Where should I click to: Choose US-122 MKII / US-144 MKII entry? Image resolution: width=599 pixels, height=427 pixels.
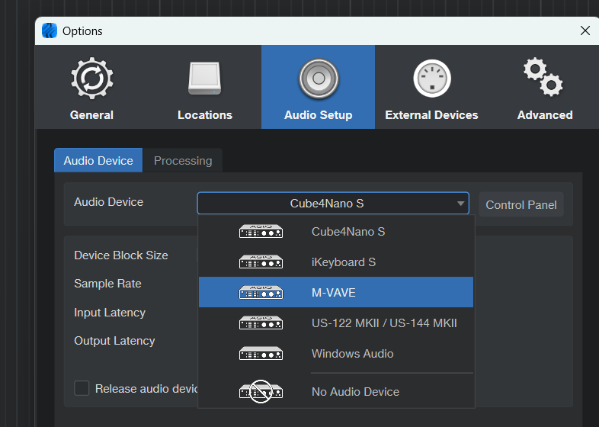point(384,323)
